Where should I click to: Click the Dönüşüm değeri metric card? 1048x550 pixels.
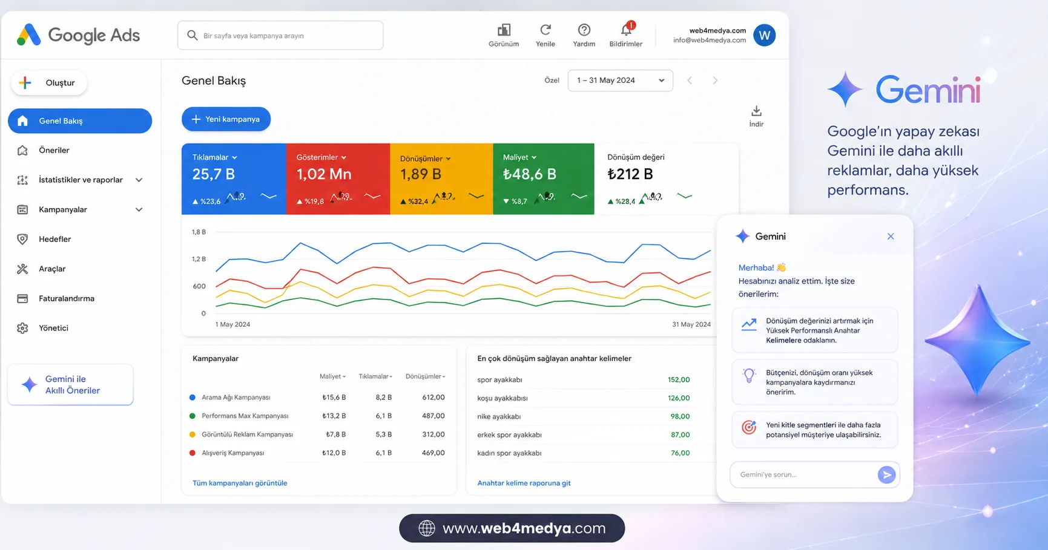[666, 179]
